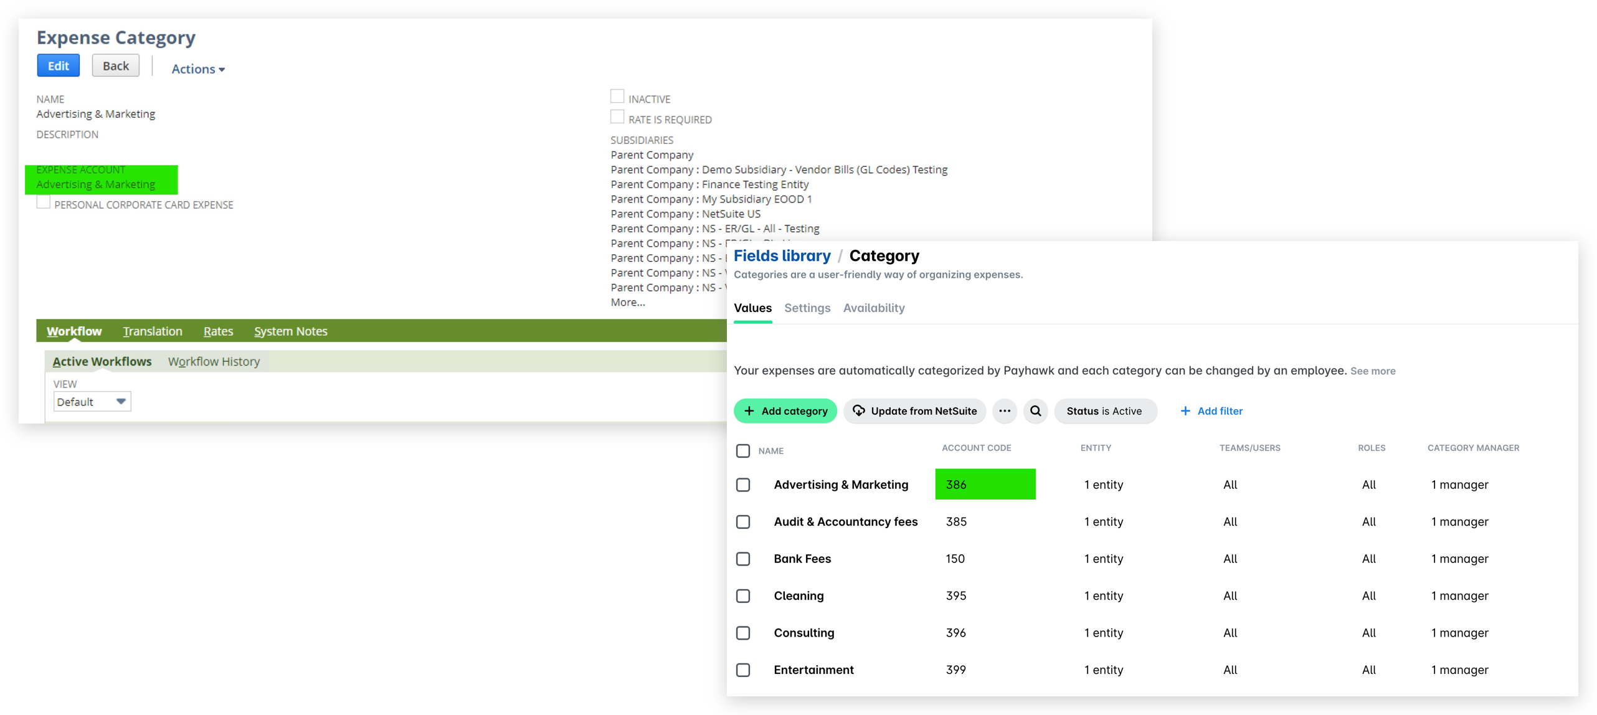Image resolution: width=1597 pixels, height=715 pixels.
Task: Click the See more link
Action: coord(1372,371)
